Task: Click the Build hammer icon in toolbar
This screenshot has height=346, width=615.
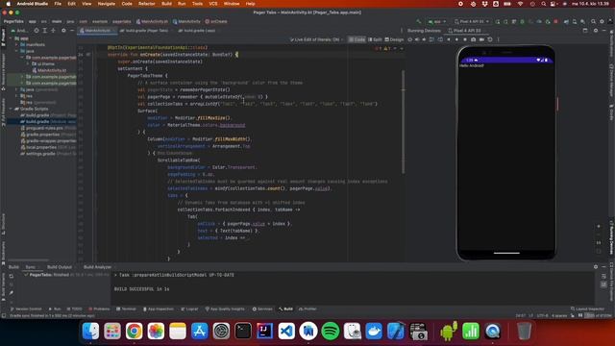Action: tap(419, 21)
